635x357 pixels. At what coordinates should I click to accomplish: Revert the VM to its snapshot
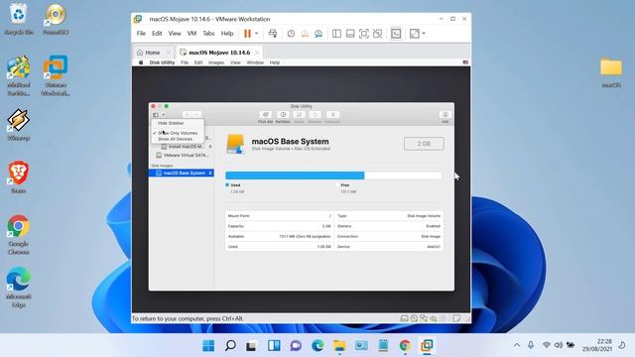point(305,34)
